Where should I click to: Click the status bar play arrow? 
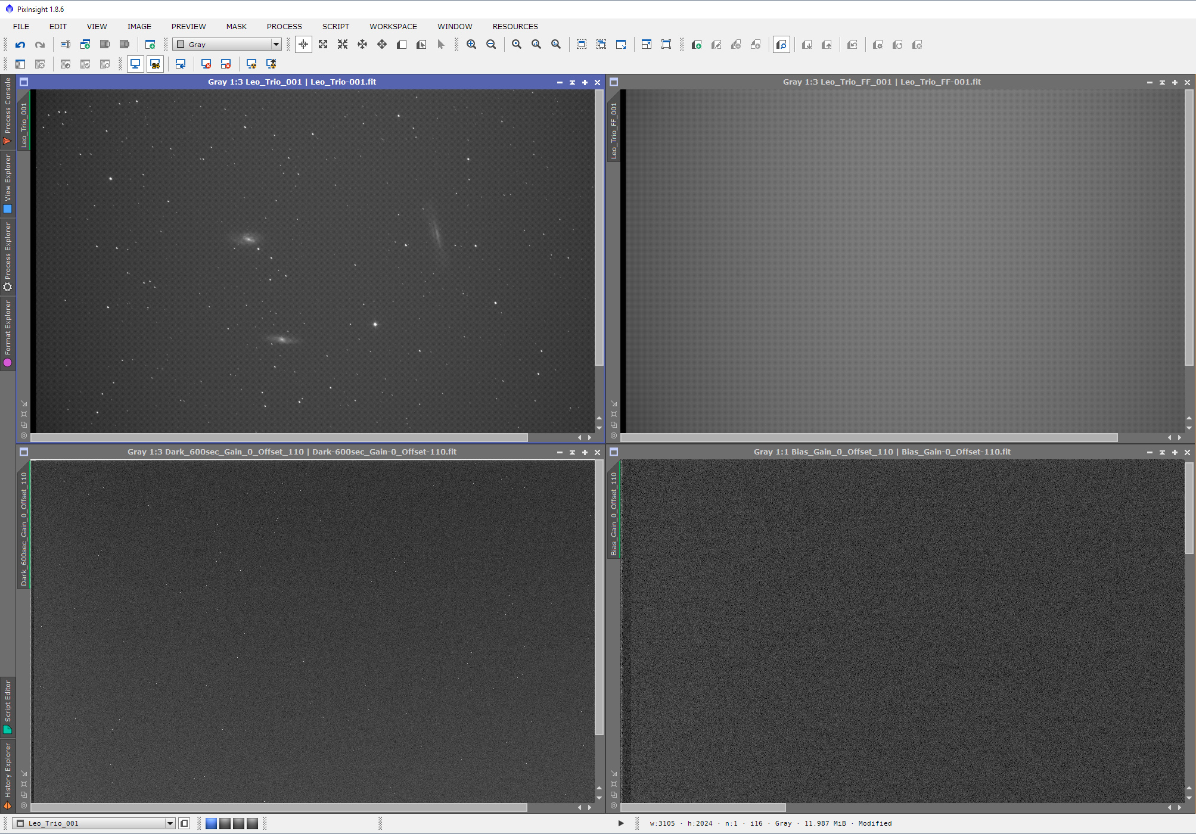pos(621,823)
